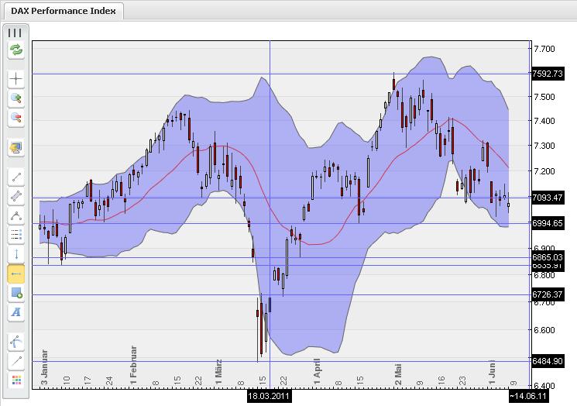Select the Fibonacci retracement lines tool
This screenshot has height=406, width=577.
[15, 235]
